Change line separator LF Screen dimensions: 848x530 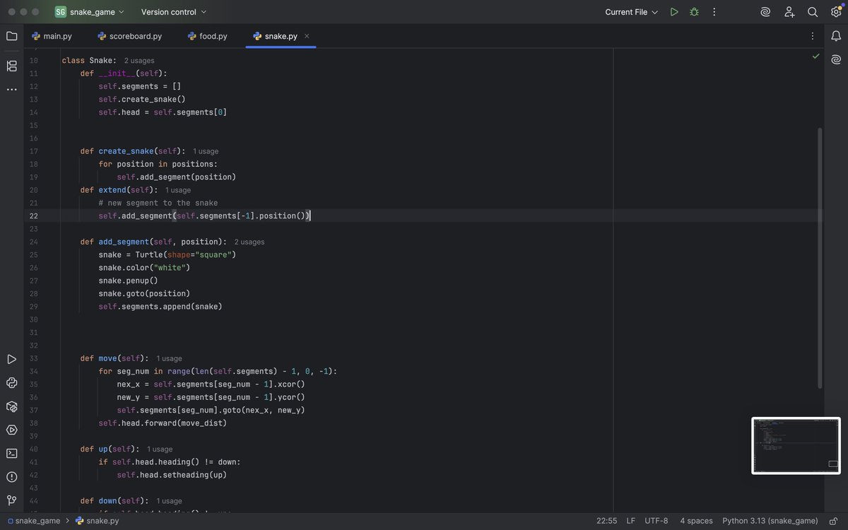coord(630,521)
